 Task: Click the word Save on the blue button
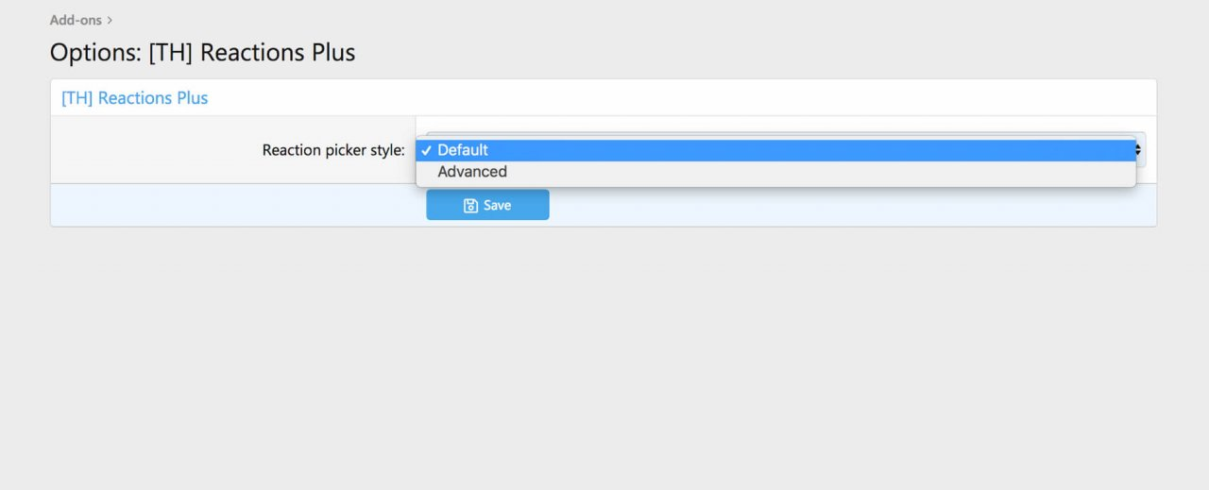click(x=497, y=206)
